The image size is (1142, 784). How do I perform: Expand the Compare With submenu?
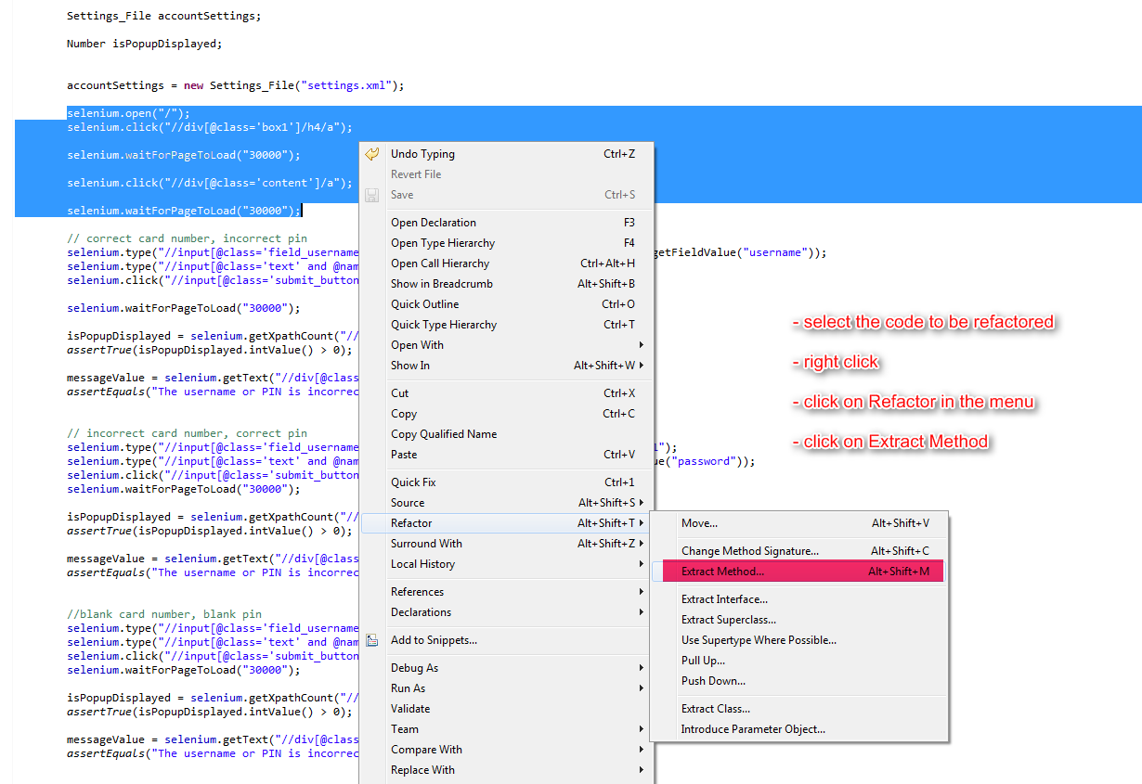(x=507, y=750)
